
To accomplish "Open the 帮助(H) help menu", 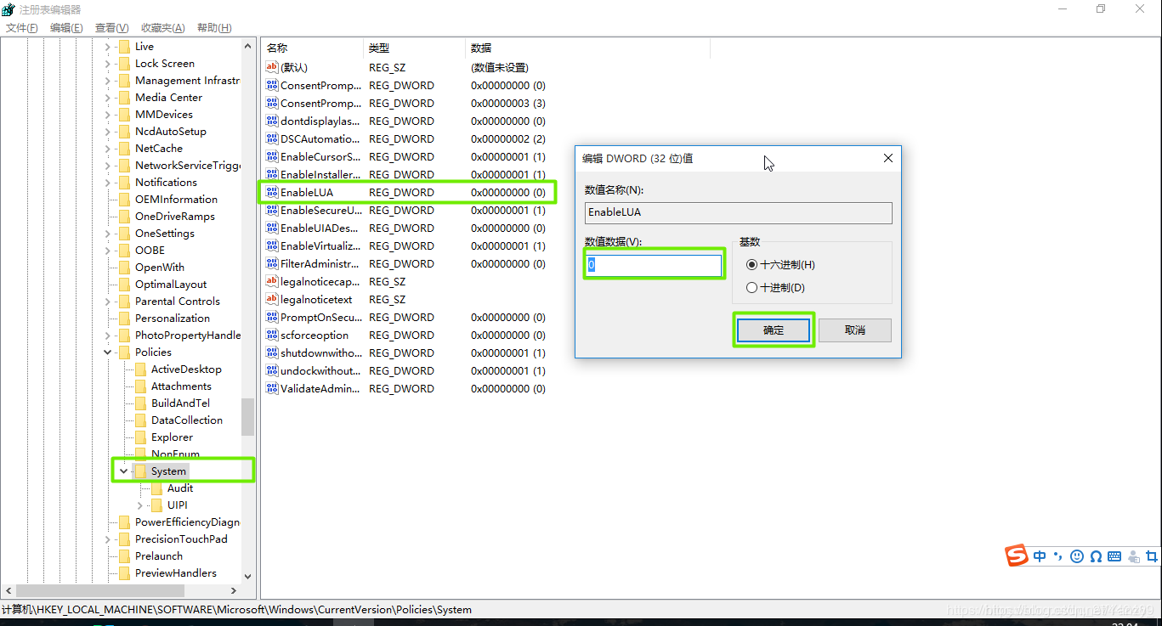I will (x=214, y=28).
